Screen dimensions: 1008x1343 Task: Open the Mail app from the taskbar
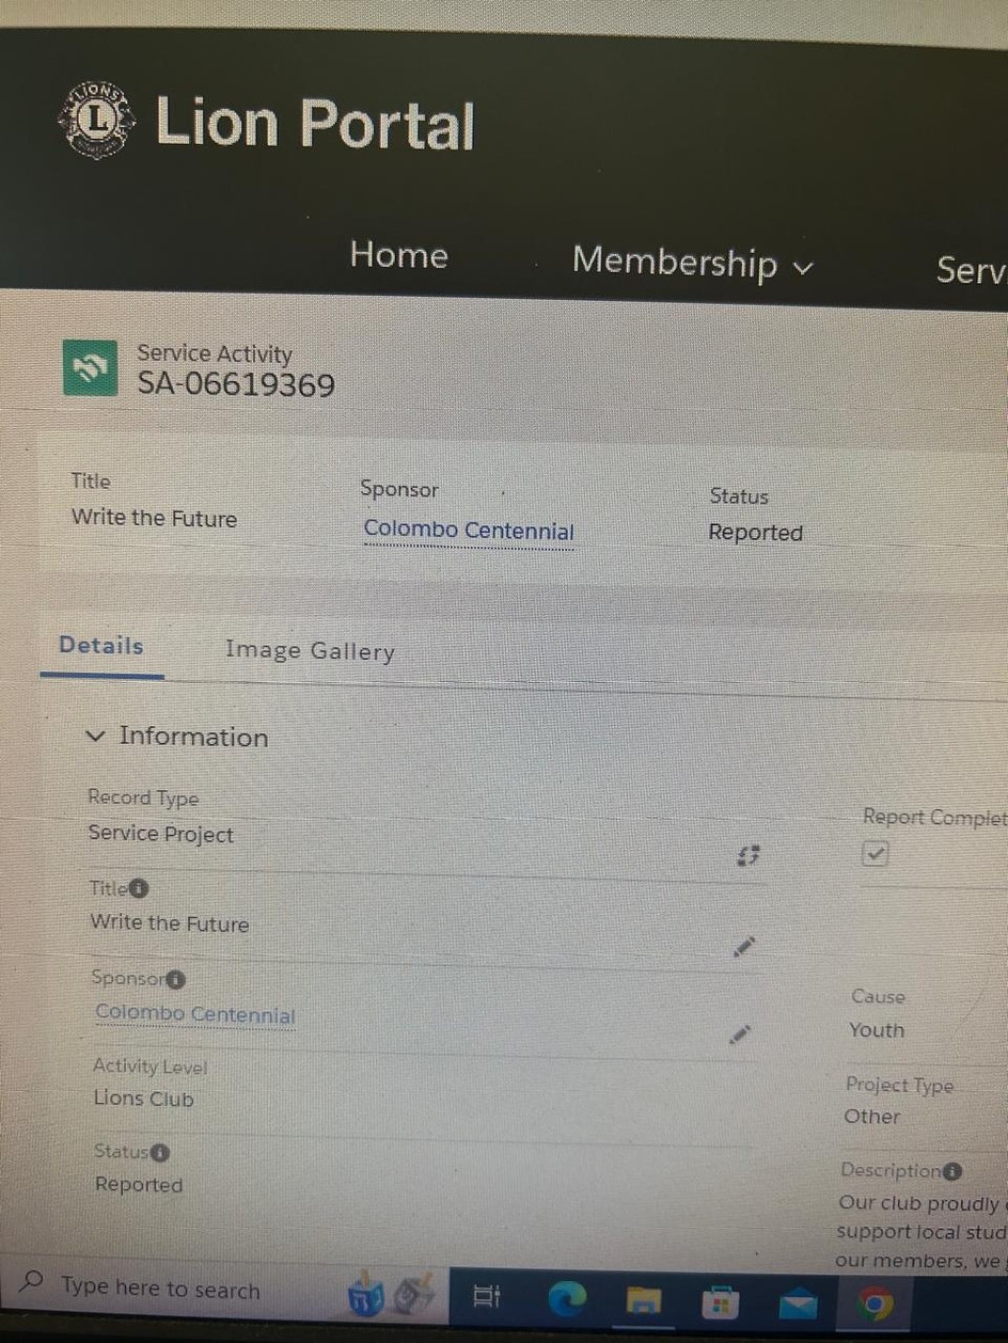click(x=797, y=1304)
